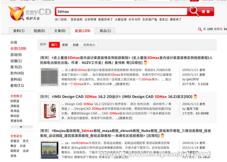Open user ljm1970 profile
227x162 pixels.
click(192, 79)
